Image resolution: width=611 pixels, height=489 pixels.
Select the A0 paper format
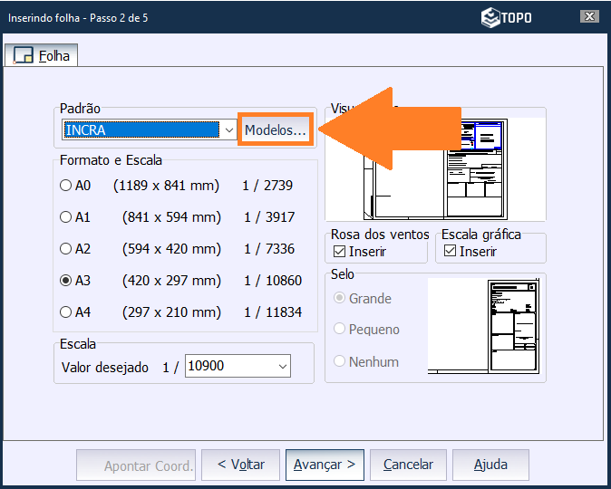pyautogui.click(x=66, y=186)
